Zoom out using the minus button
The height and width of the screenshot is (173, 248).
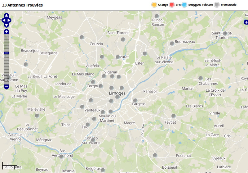pyautogui.click(x=6, y=87)
